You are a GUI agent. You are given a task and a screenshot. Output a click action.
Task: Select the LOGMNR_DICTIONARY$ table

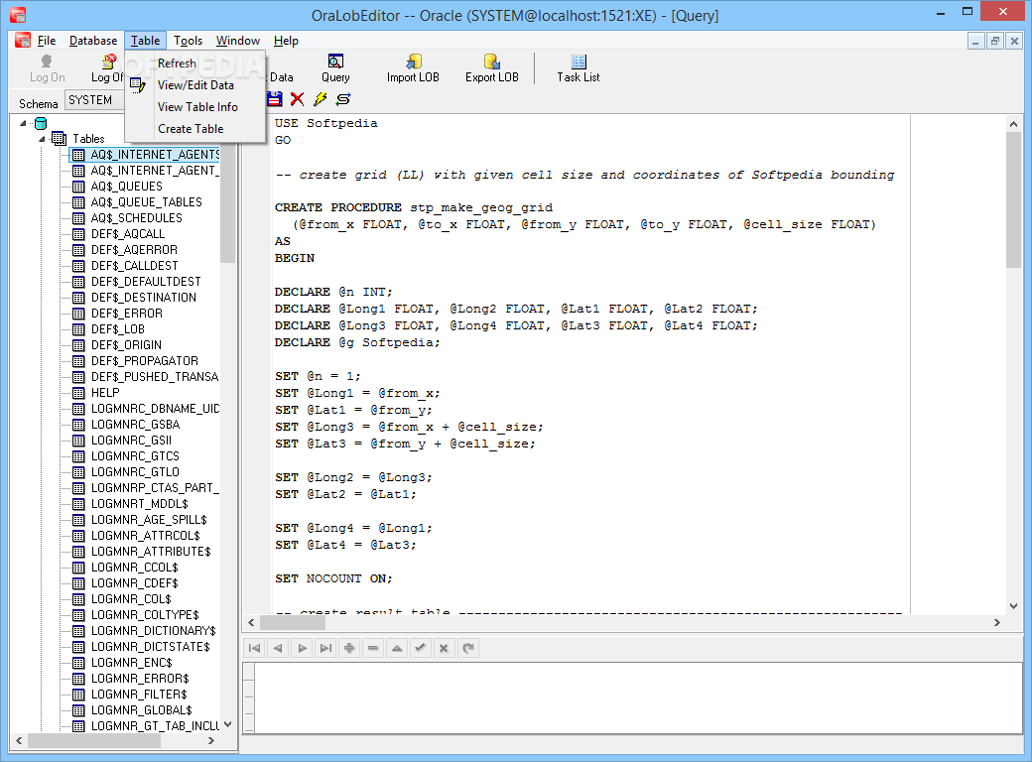point(154,630)
